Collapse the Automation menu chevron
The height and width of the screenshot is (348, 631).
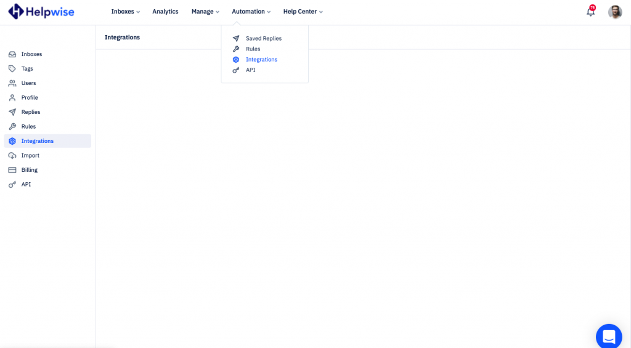tap(269, 12)
